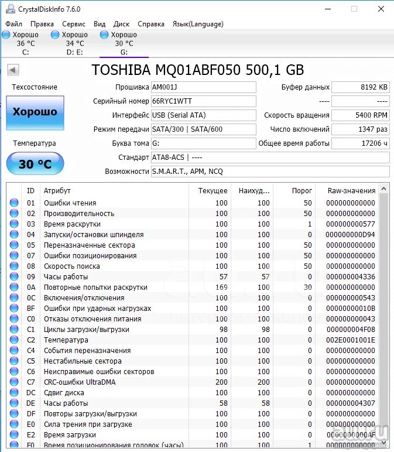Click the row text Неисправимые ошибки секторов
This screenshot has width=394, height=452.
[x=99, y=371]
